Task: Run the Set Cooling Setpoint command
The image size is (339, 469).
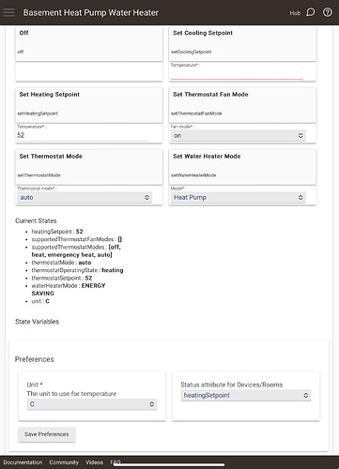Action: (242, 43)
